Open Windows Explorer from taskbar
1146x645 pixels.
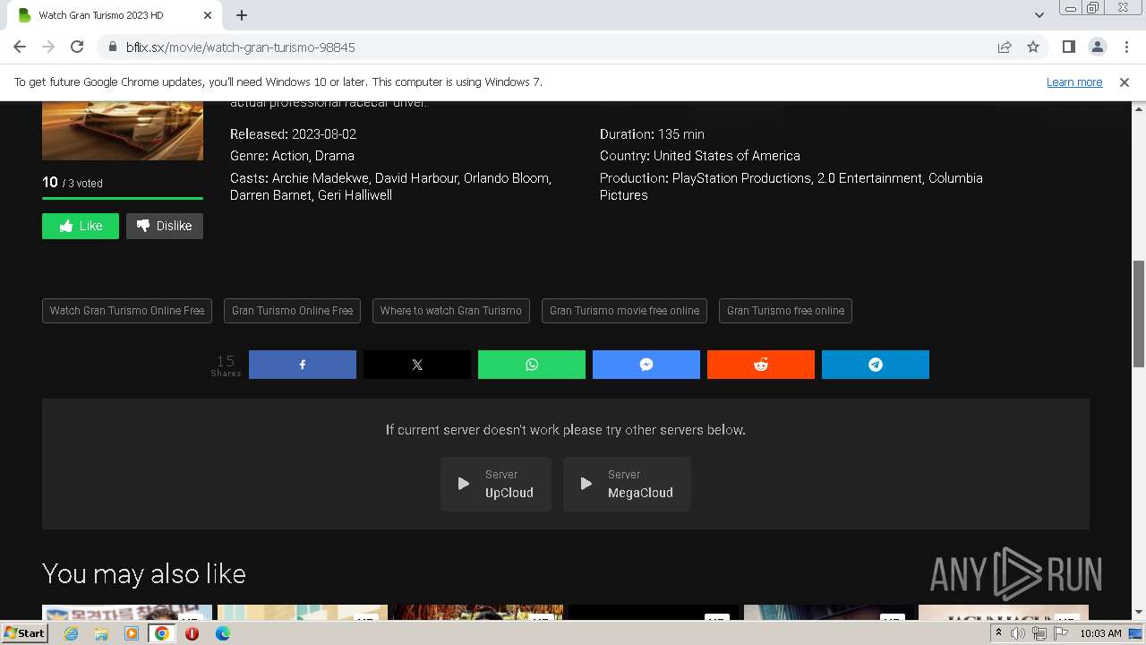pos(101,633)
